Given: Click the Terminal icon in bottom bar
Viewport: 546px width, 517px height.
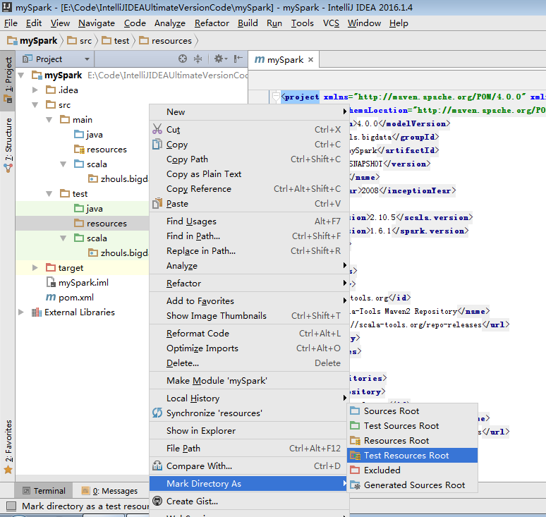Looking at the screenshot, I should coord(26,491).
